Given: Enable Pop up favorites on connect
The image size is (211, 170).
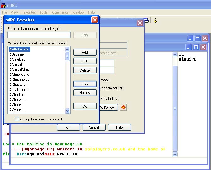Looking at the screenshot, I should 17,119.
